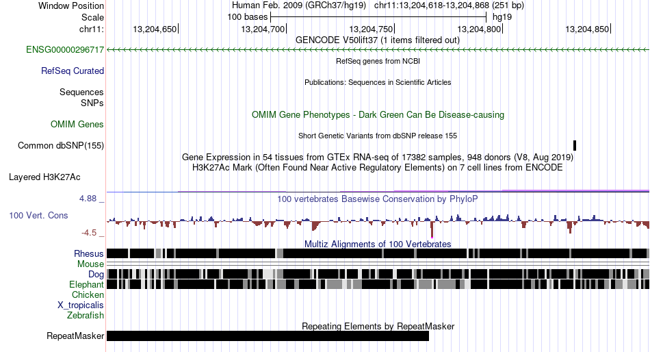This screenshot has width=650, height=352.
Task: Click the 13,204,650 ruler position
Action: [x=155, y=29]
